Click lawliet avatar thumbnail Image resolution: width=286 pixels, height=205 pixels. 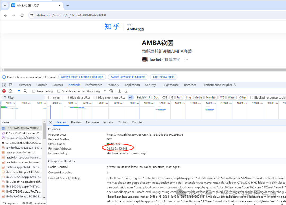(145, 59)
